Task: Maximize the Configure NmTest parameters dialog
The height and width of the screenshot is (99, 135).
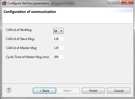Action: 118,2
